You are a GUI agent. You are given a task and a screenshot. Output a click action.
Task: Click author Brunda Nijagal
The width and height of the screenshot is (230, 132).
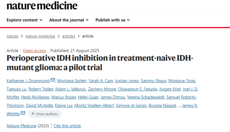tap(162, 106)
